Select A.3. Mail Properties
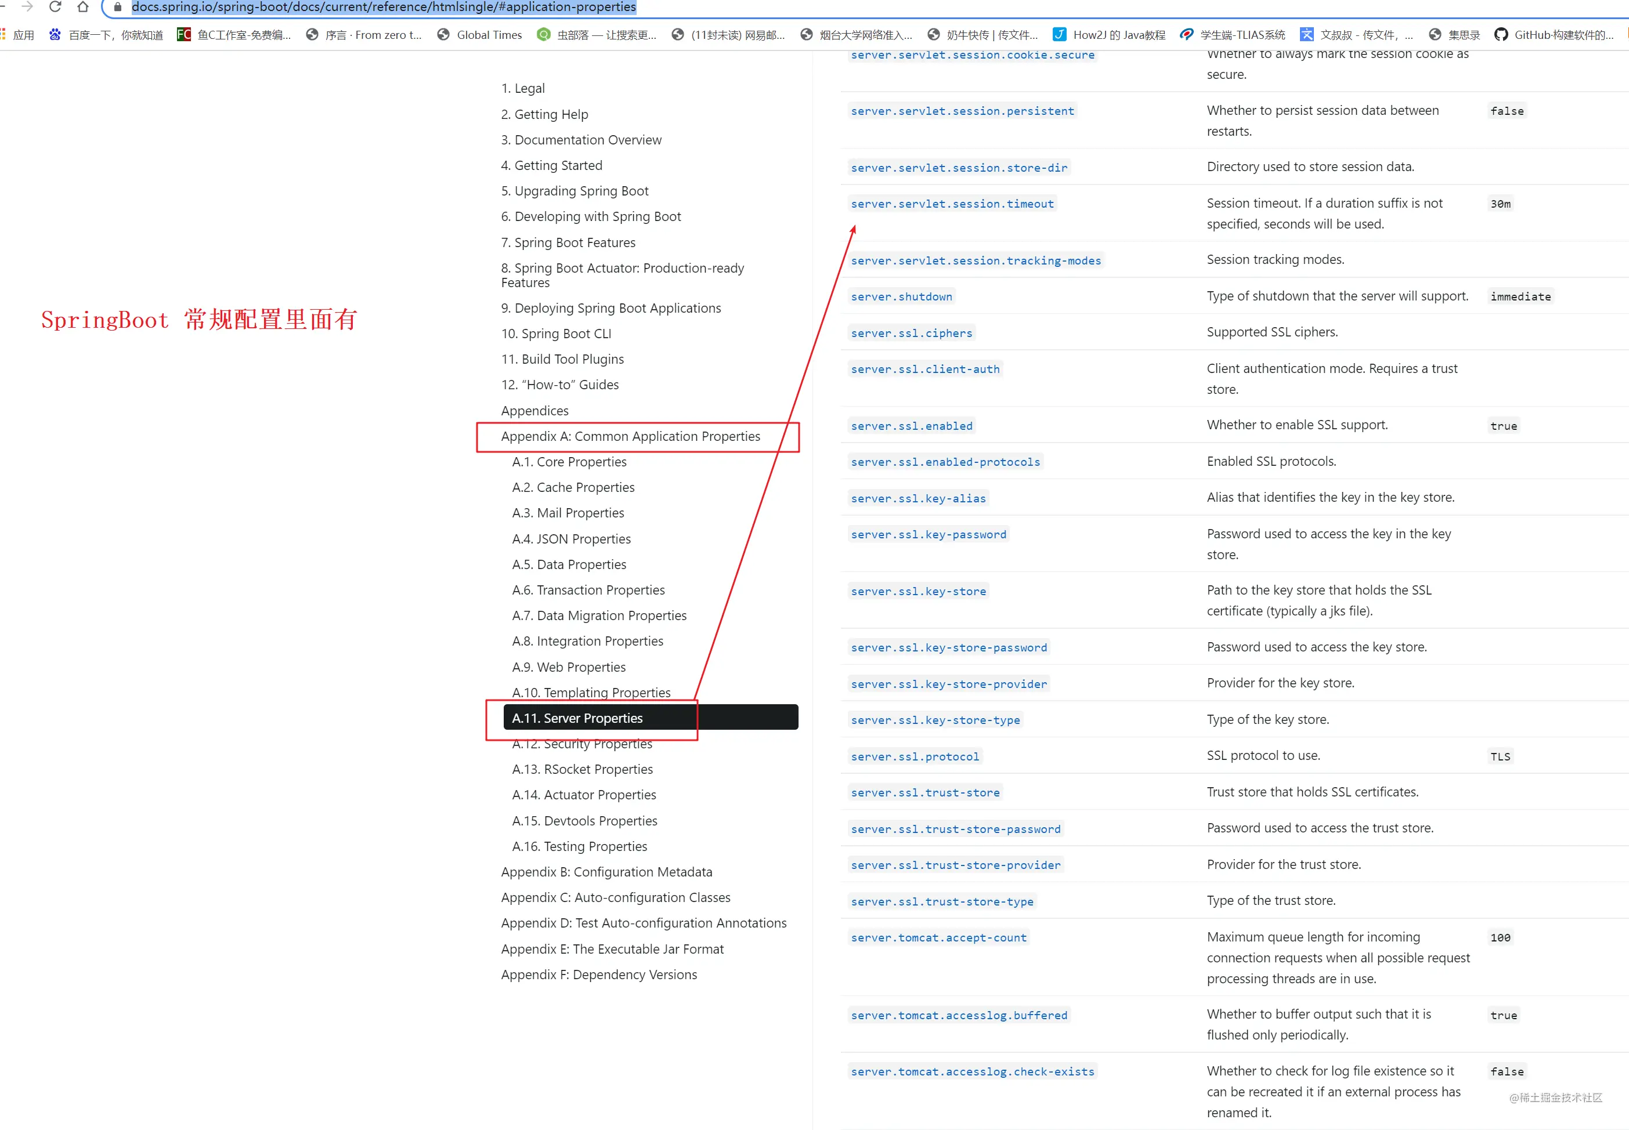 pyautogui.click(x=568, y=513)
